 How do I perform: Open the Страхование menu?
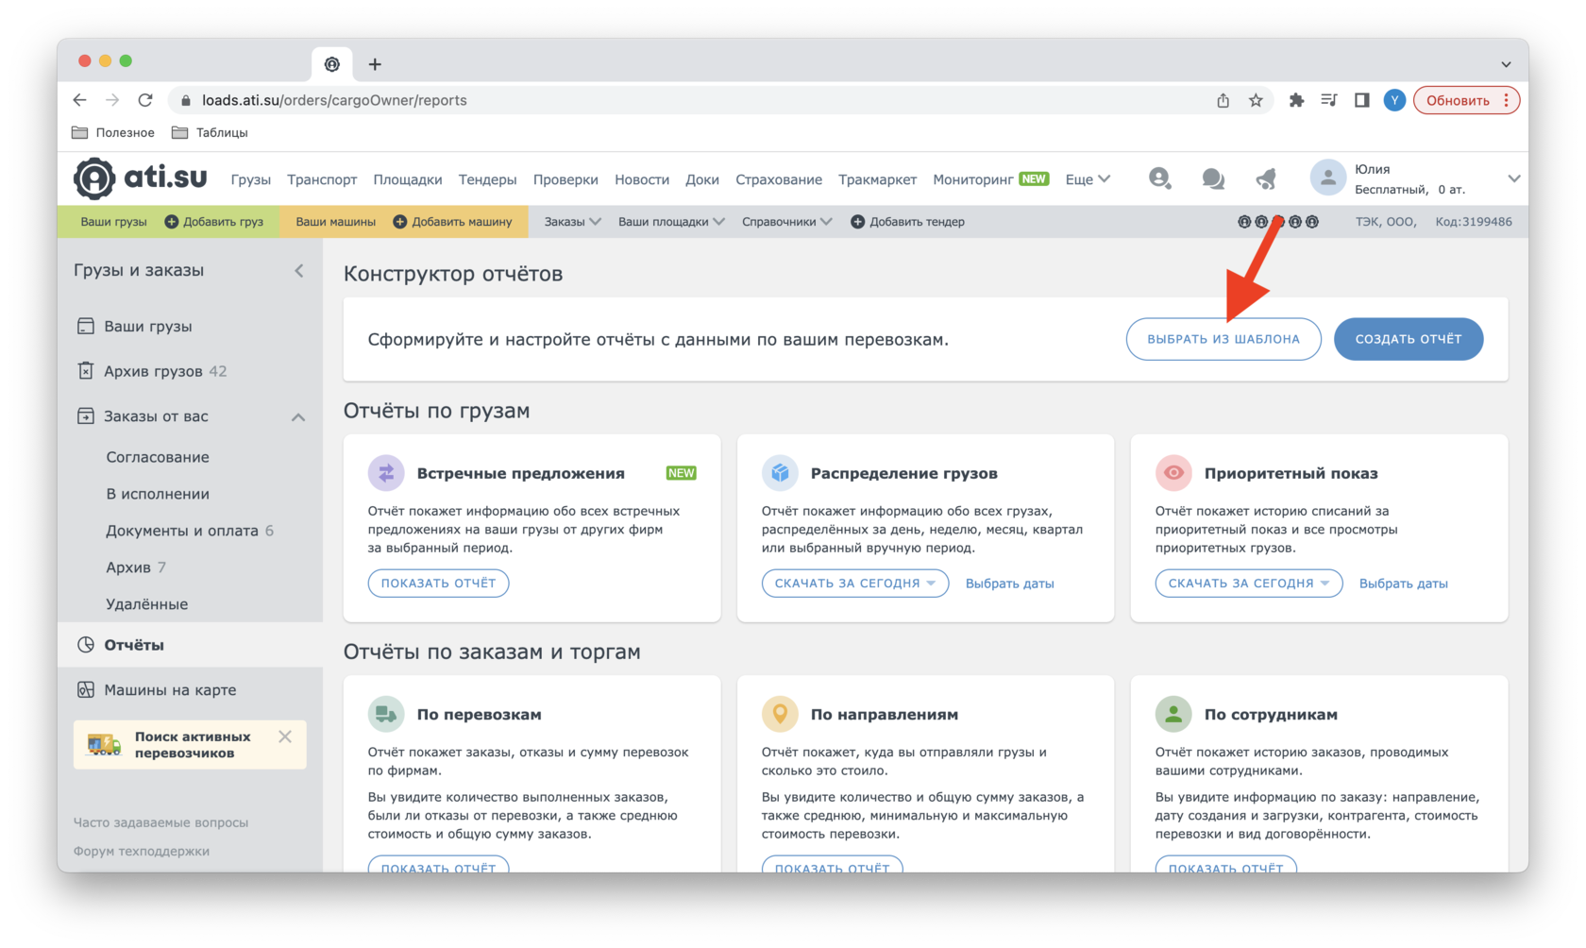point(779,179)
